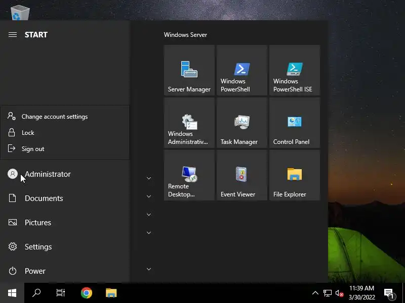Open Task View on the taskbar

point(61,293)
